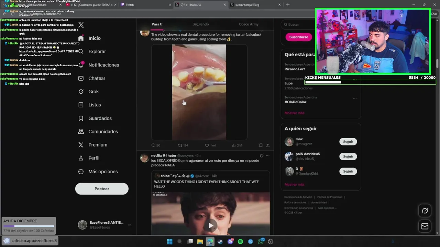
Task: Open Chatear messages
Action: coord(92,78)
